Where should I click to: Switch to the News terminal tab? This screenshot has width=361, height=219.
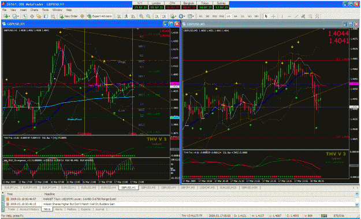tap(47, 209)
